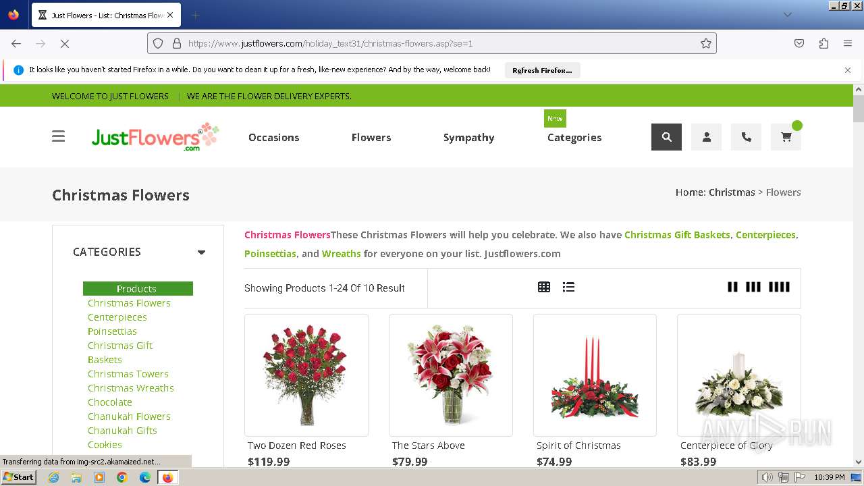Open the user account icon
This screenshot has height=486, width=864.
click(706, 137)
